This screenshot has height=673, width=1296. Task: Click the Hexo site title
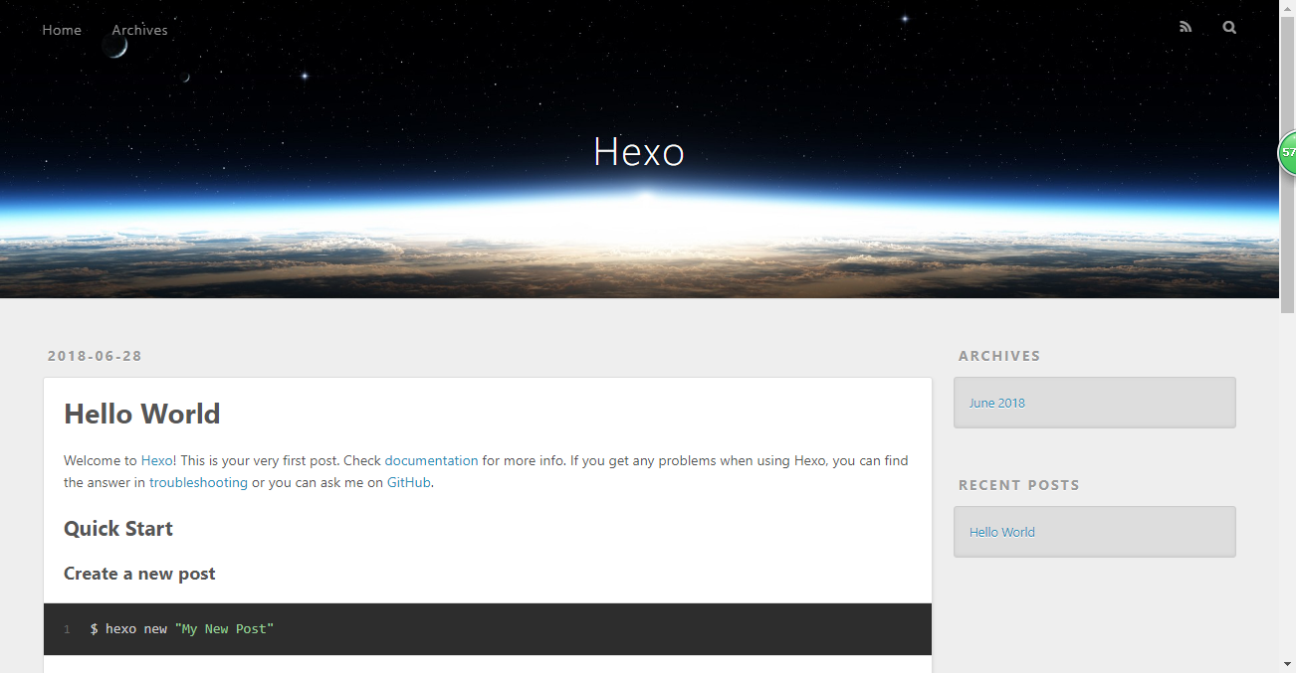(x=639, y=152)
